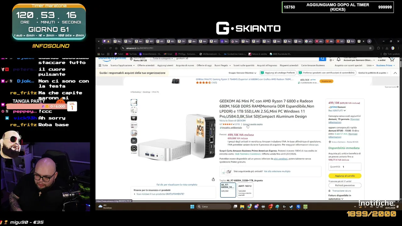Click the share icon below product image

click(213, 180)
